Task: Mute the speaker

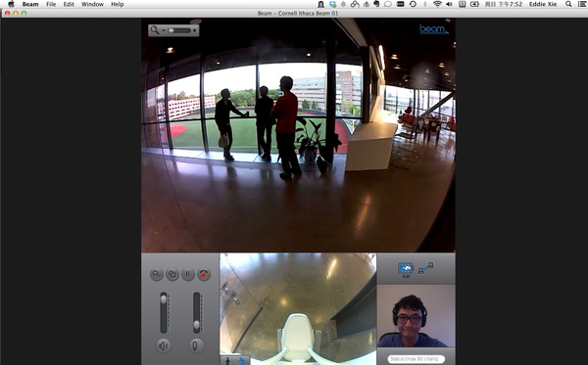Action: pyautogui.click(x=164, y=345)
